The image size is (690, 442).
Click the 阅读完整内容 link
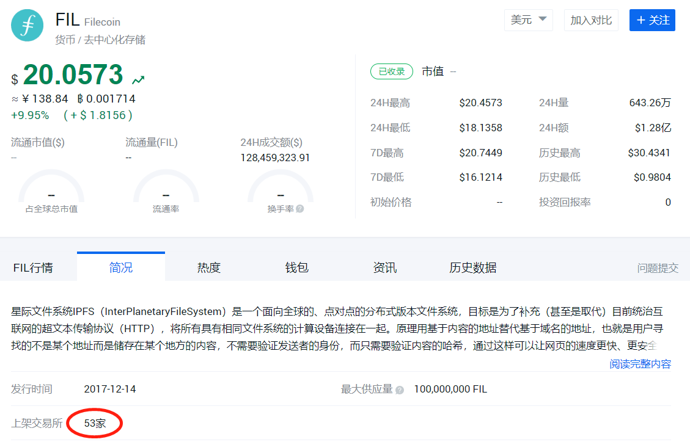click(640, 364)
